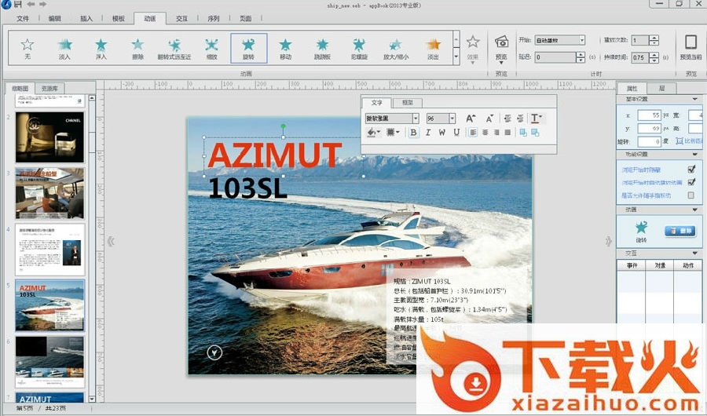Apply the orange 淡出 fade-out animation
707x416 pixels.
434,48
